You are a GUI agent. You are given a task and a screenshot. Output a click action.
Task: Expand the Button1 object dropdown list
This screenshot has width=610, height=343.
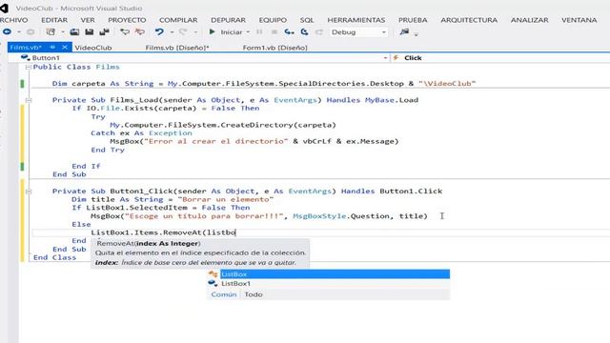click(x=385, y=57)
